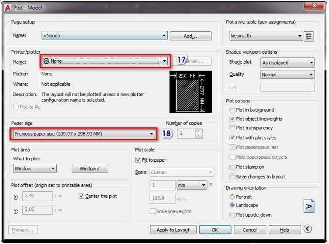Enable Plot transparency checkbox
The image size is (329, 244).
232,127
